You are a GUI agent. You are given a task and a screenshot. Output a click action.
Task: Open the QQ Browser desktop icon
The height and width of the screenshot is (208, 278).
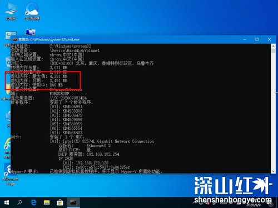[x=32, y=12]
